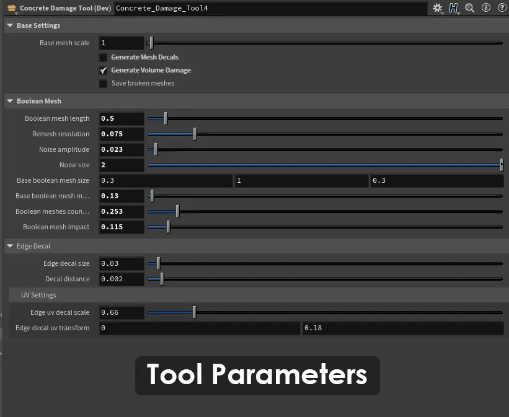The width and height of the screenshot is (509, 417).
Task: Click the Decal distance slider handle
Action: (x=162, y=279)
